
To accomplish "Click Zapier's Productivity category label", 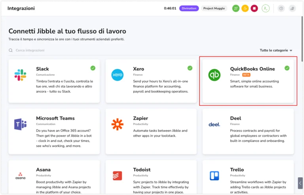I will (x=141, y=124).
